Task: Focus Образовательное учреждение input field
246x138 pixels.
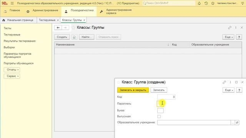Action: pos(194,123)
